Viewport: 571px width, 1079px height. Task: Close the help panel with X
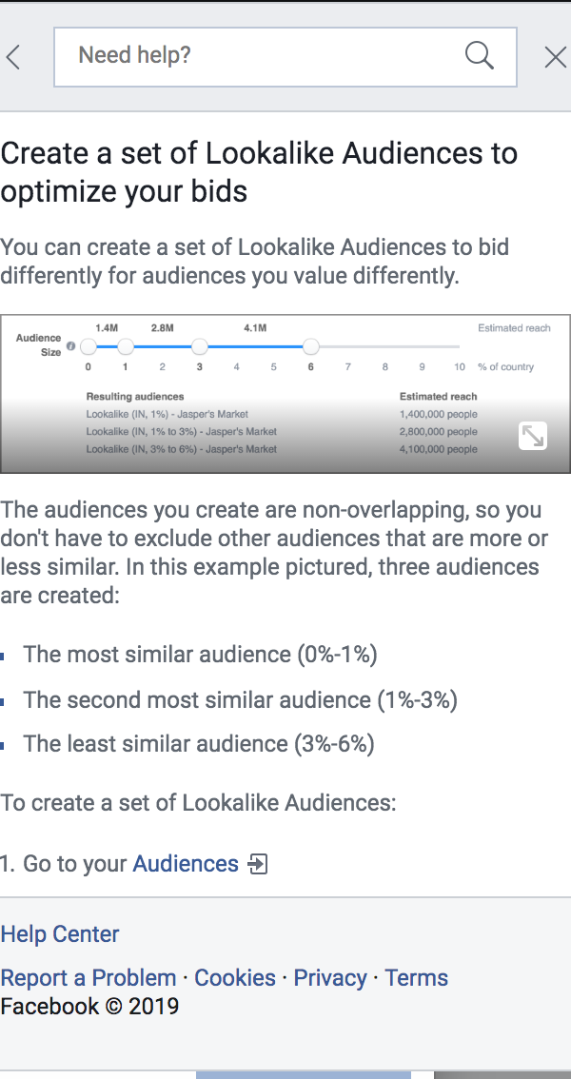555,57
